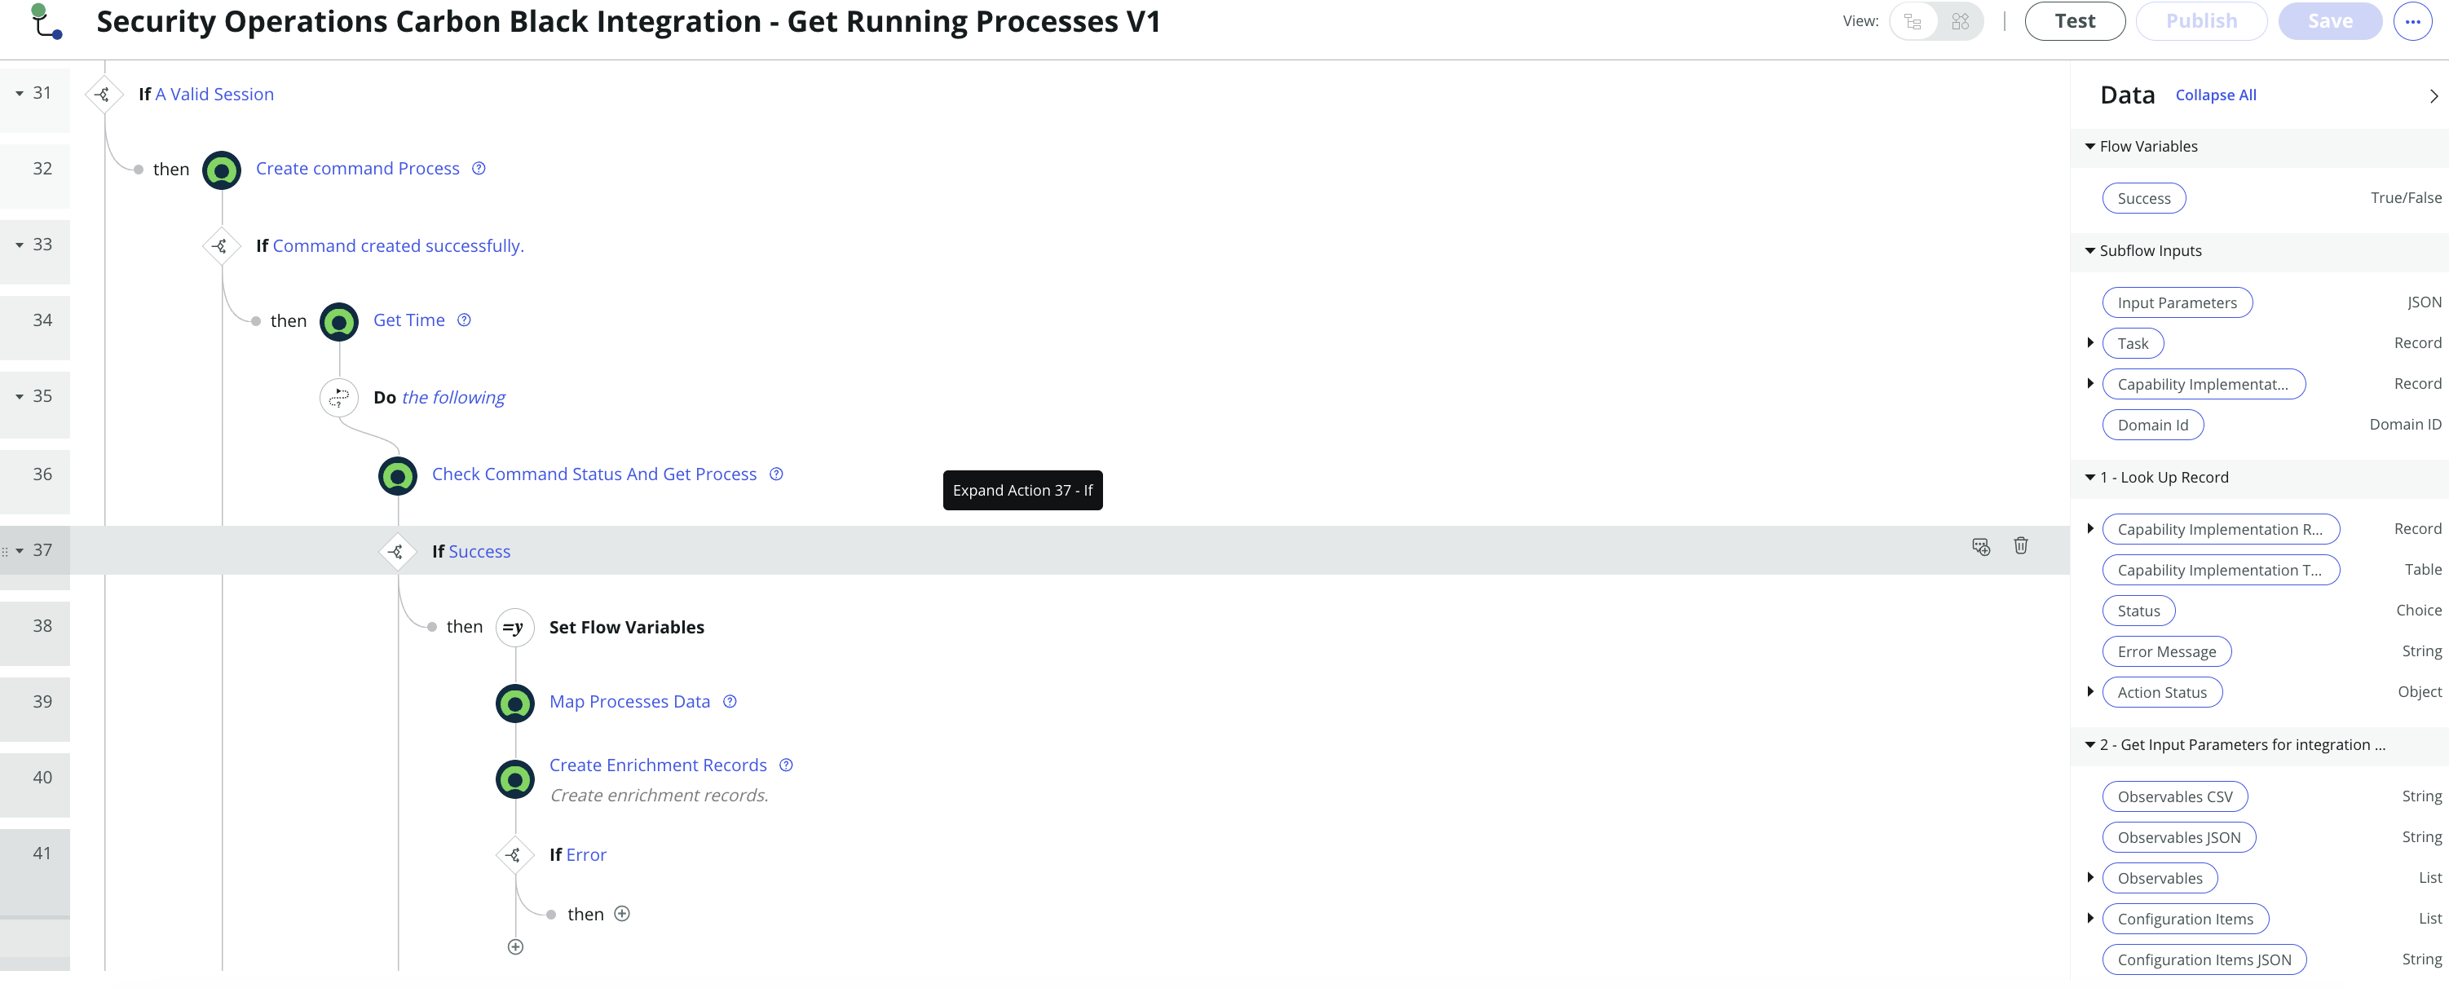Click the Test button
Image resolution: width=2449 pixels, height=988 pixels.
pyautogui.click(x=2075, y=21)
